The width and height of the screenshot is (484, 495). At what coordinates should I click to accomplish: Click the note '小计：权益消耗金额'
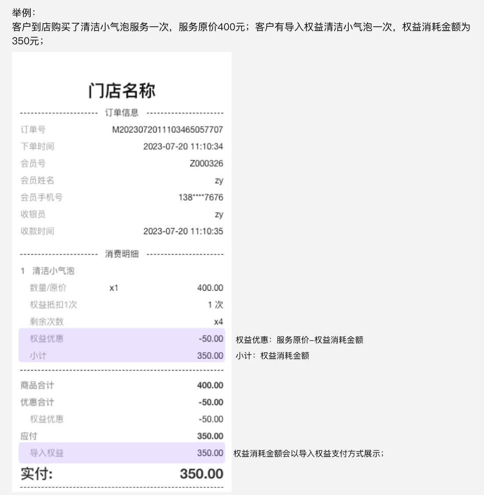coord(272,356)
